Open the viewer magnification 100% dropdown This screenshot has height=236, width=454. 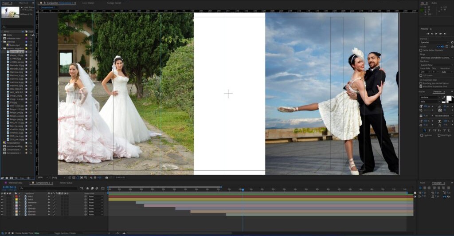pyautogui.click(x=43, y=177)
